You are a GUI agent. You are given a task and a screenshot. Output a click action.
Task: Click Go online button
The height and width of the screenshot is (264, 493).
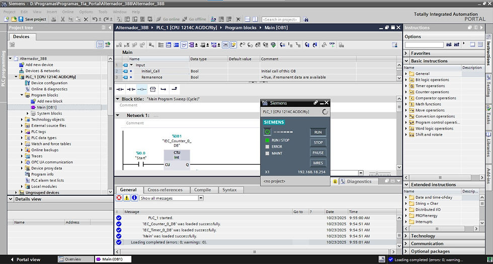168,19
